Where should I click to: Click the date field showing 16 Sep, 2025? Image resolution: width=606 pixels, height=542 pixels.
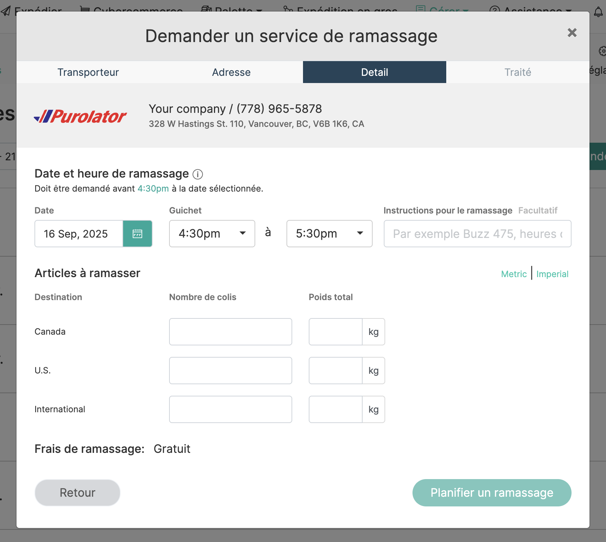coord(79,234)
